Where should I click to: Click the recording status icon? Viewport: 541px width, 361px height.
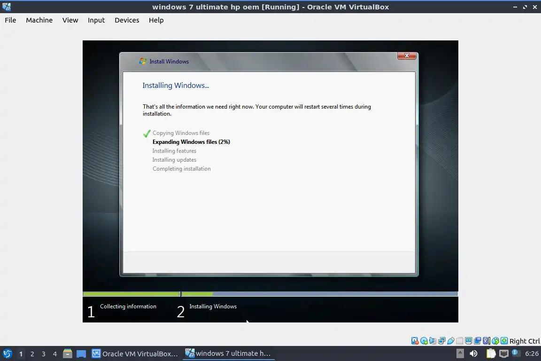(478, 341)
